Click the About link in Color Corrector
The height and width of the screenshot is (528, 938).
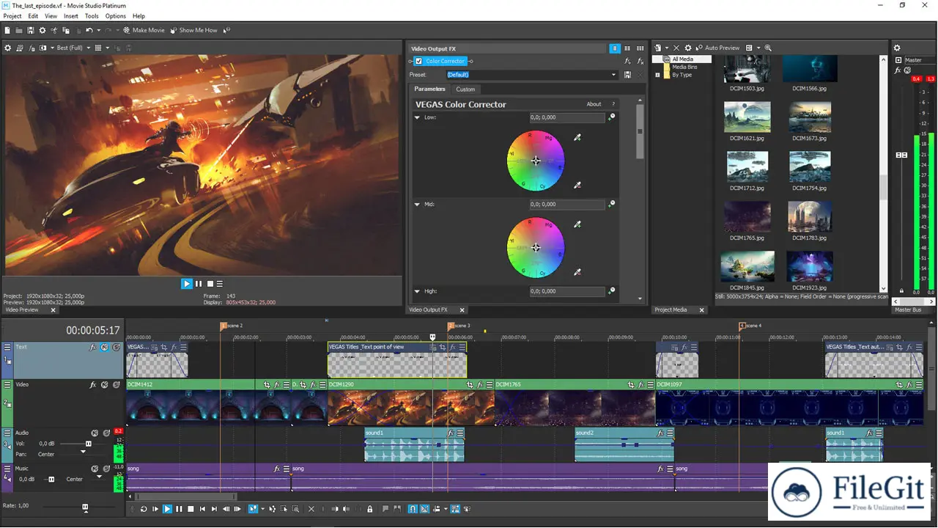coord(594,104)
